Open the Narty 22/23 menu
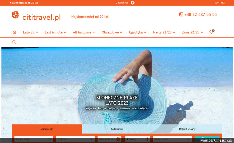The height and width of the screenshot is (143, 234). (164, 32)
